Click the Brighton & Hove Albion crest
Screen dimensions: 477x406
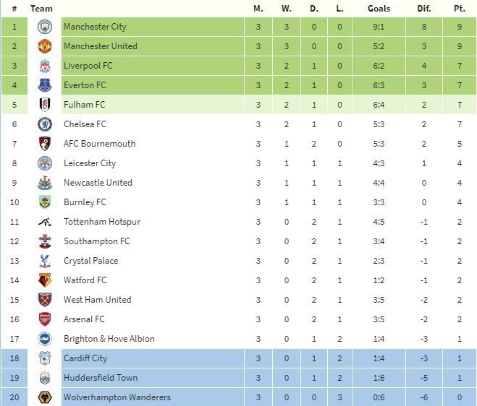coord(45,339)
